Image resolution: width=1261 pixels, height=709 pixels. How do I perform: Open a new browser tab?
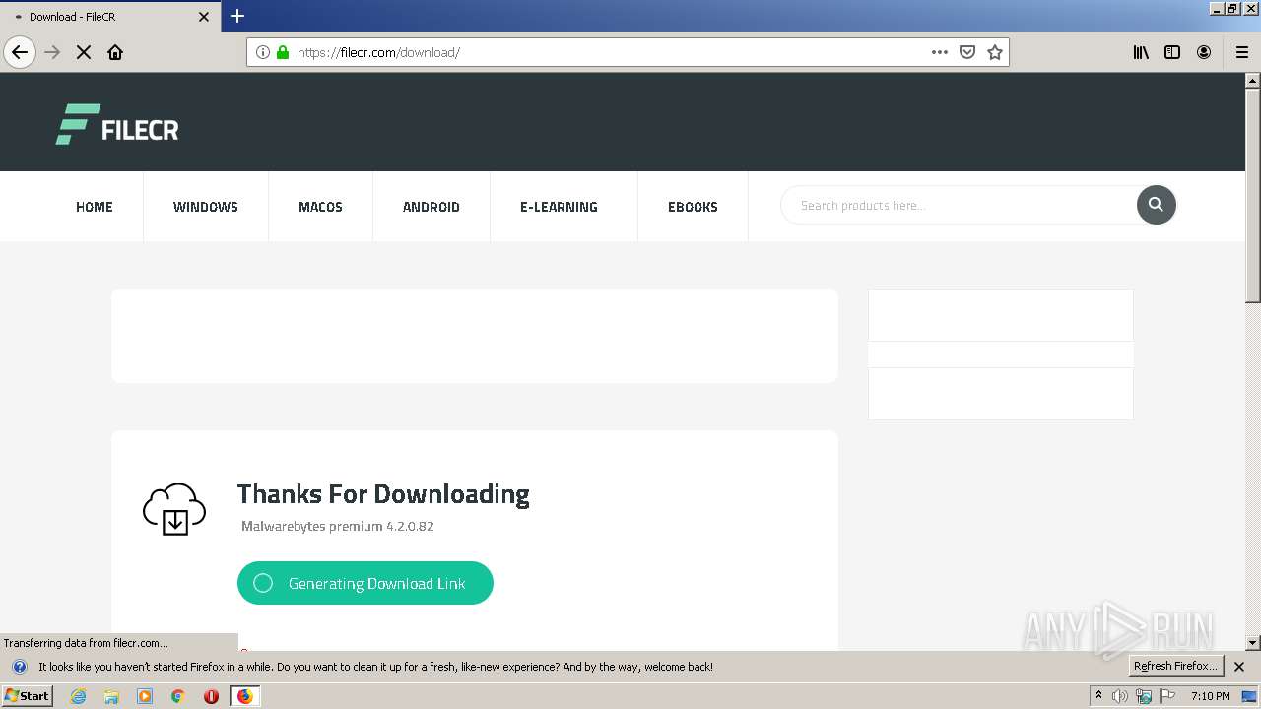point(237,16)
